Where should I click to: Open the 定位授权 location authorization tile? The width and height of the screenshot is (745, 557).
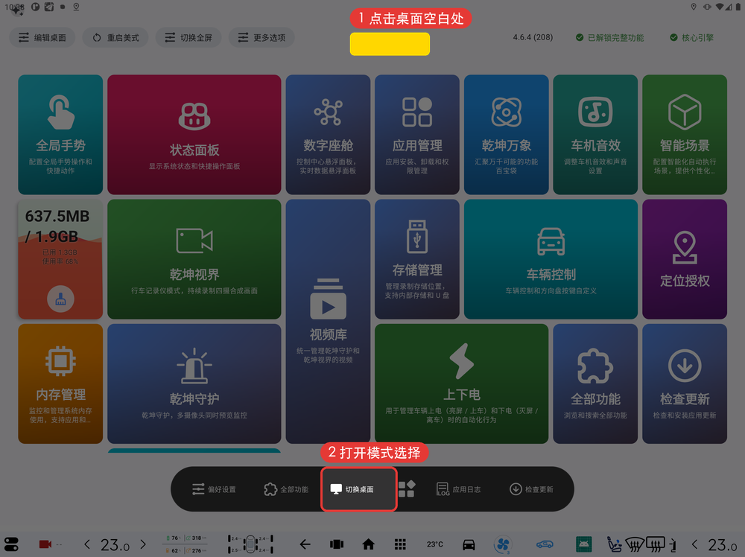click(x=685, y=259)
